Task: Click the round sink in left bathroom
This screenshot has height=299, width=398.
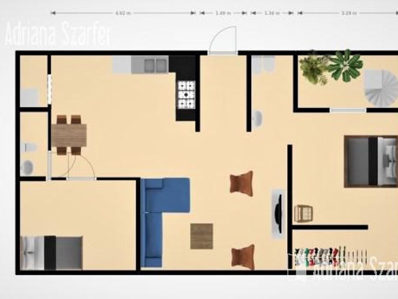Action: tap(27, 167)
